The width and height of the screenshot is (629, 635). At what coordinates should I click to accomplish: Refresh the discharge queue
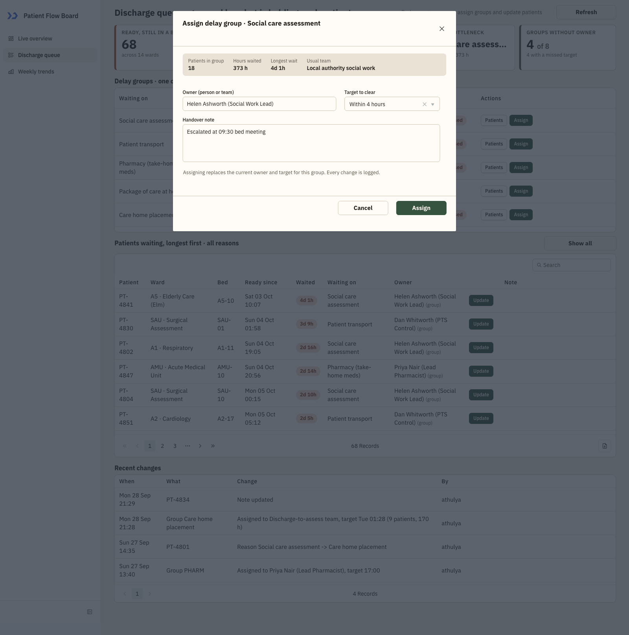pos(586,12)
